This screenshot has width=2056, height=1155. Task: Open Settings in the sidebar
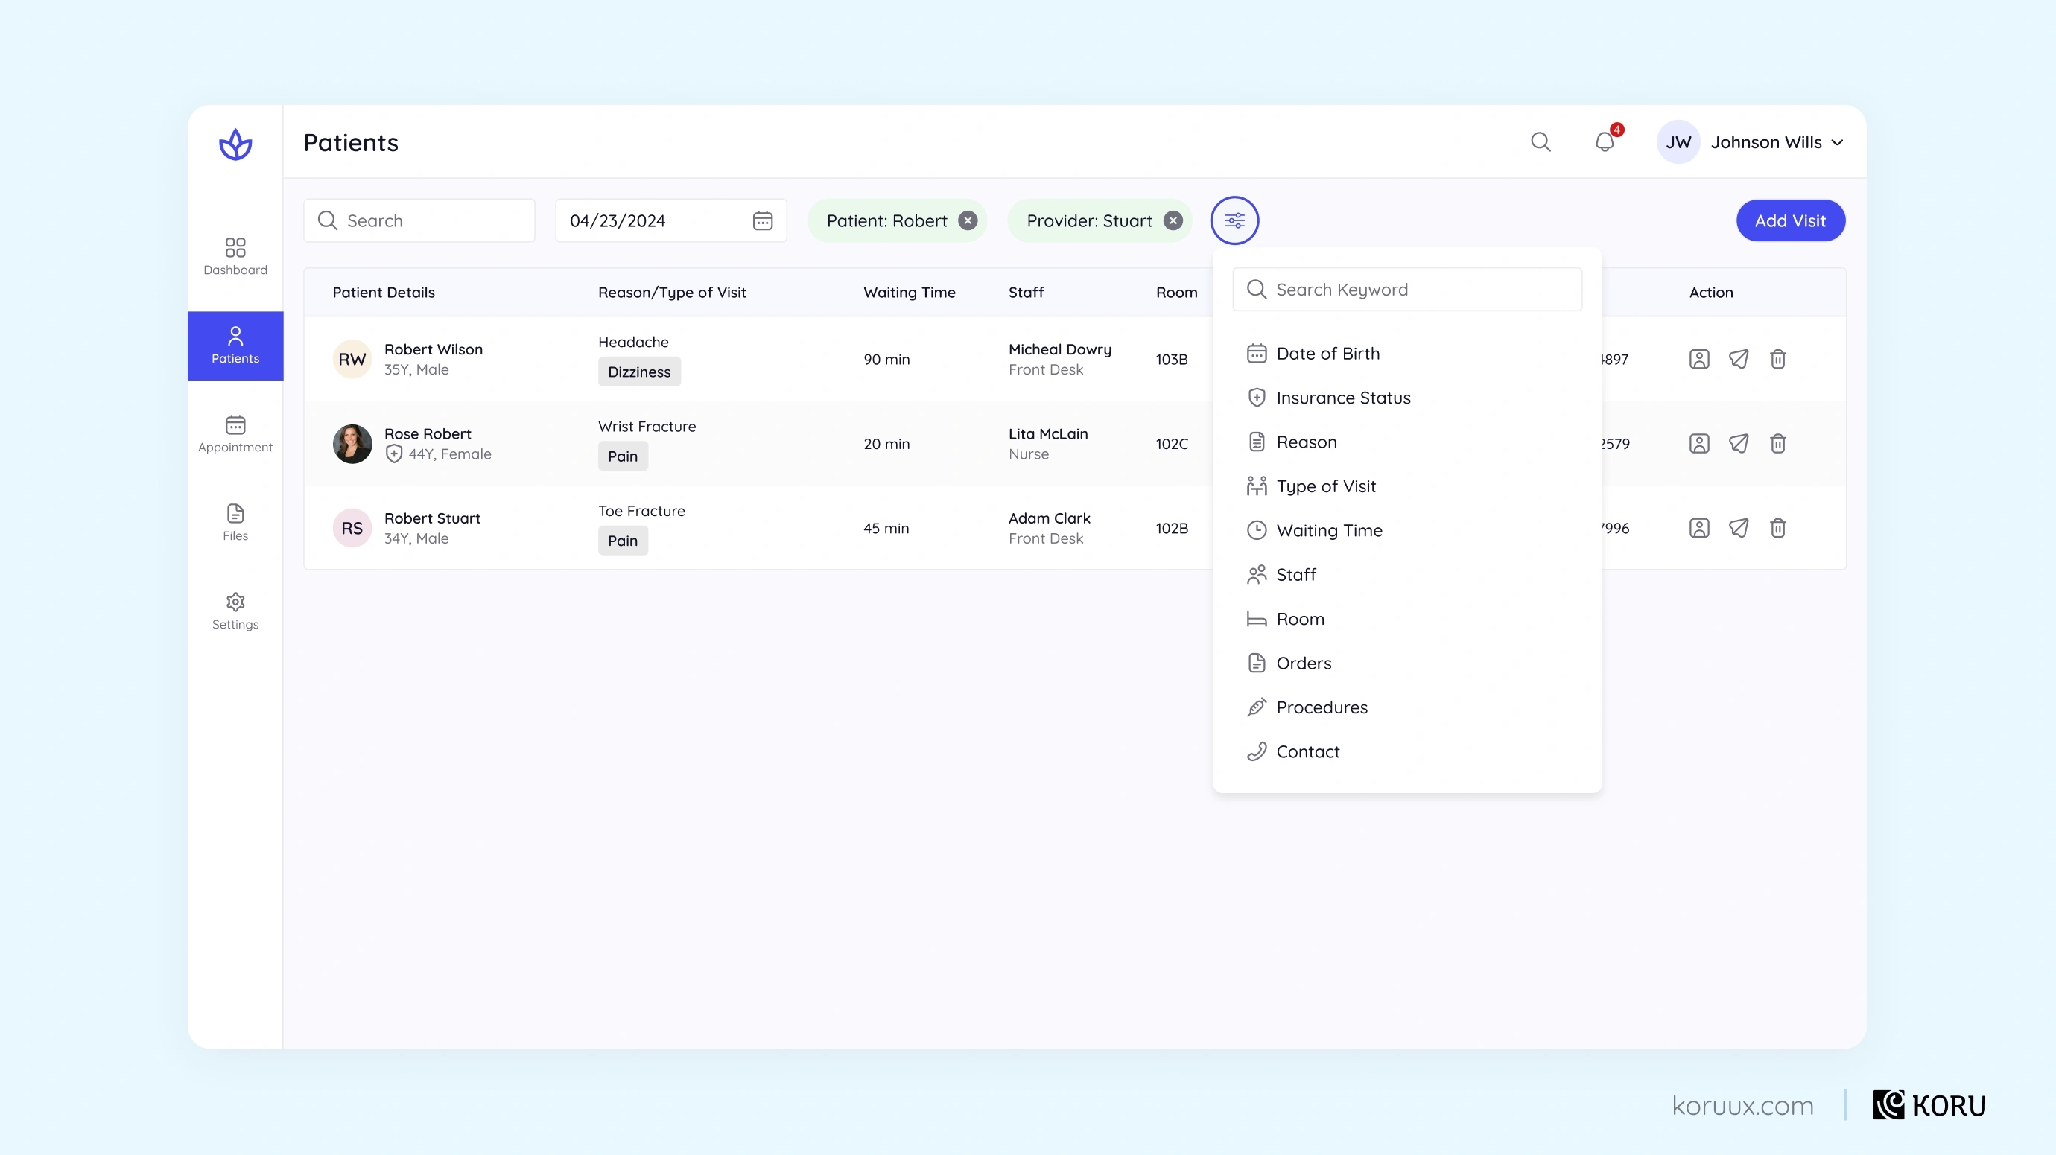click(x=235, y=611)
